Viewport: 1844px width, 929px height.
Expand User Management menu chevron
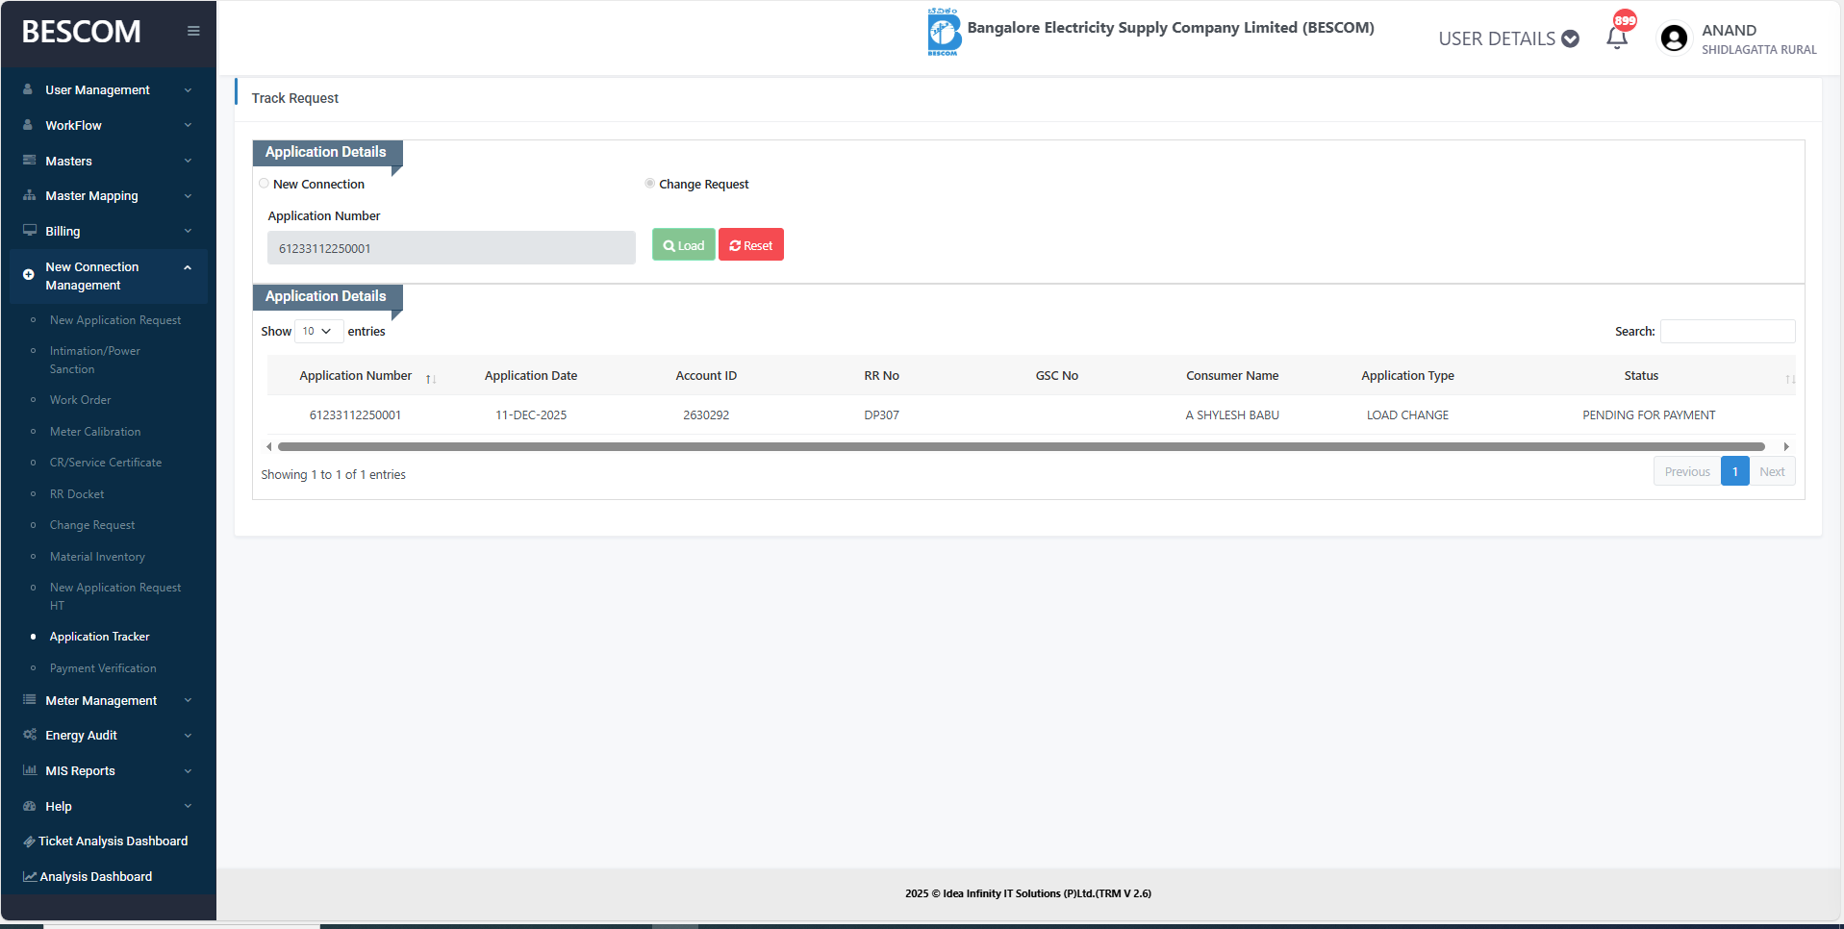coord(188,90)
